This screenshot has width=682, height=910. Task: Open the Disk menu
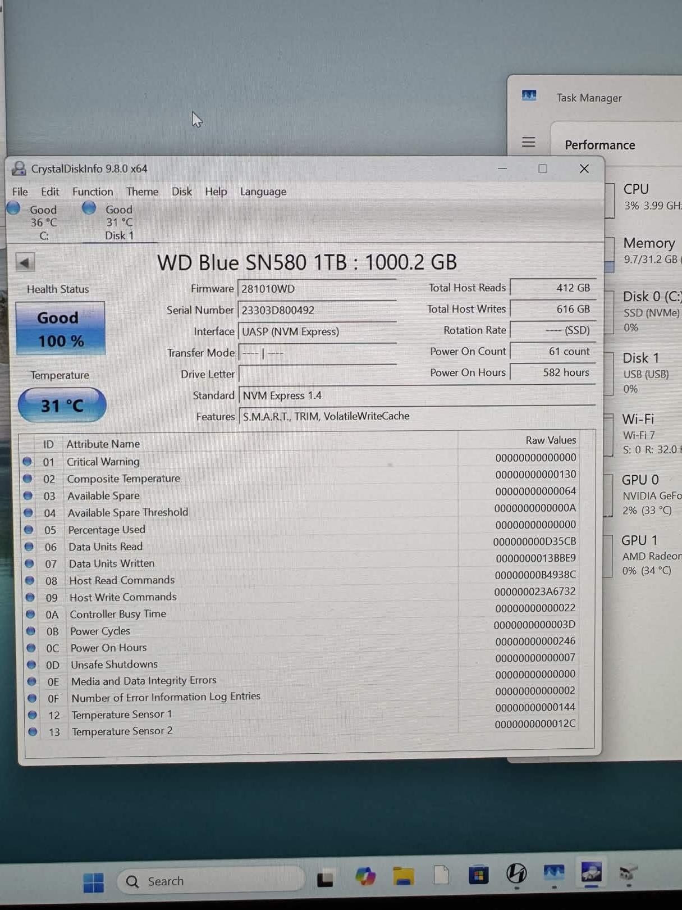click(x=181, y=192)
